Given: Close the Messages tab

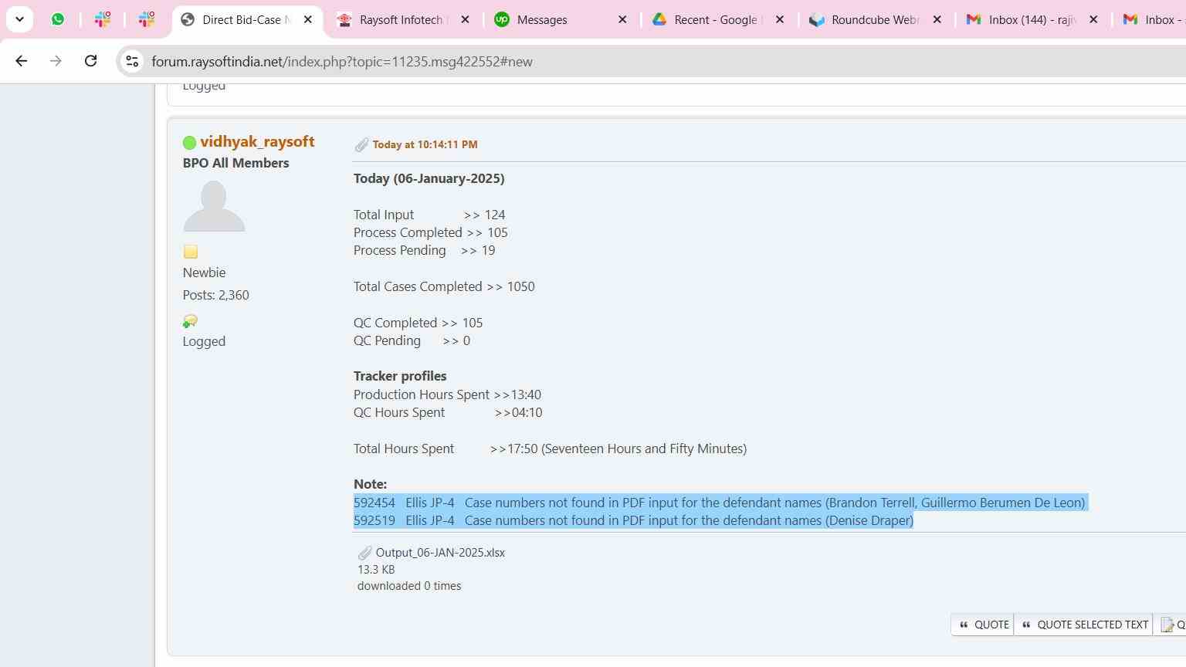Looking at the screenshot, I should 623,20.
